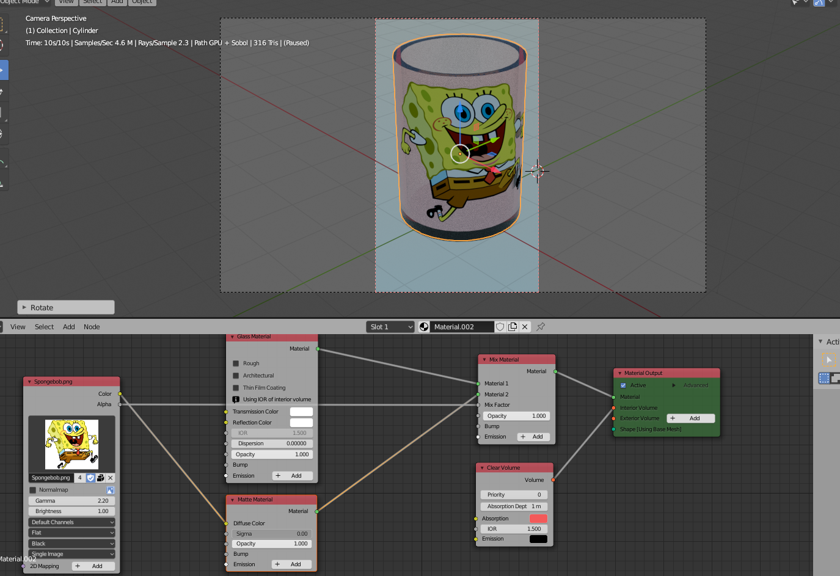The height and width of the screenshot is (576, 840).
Task: Duplicate Material.002 with the new material icon
Action: (513, 327)
